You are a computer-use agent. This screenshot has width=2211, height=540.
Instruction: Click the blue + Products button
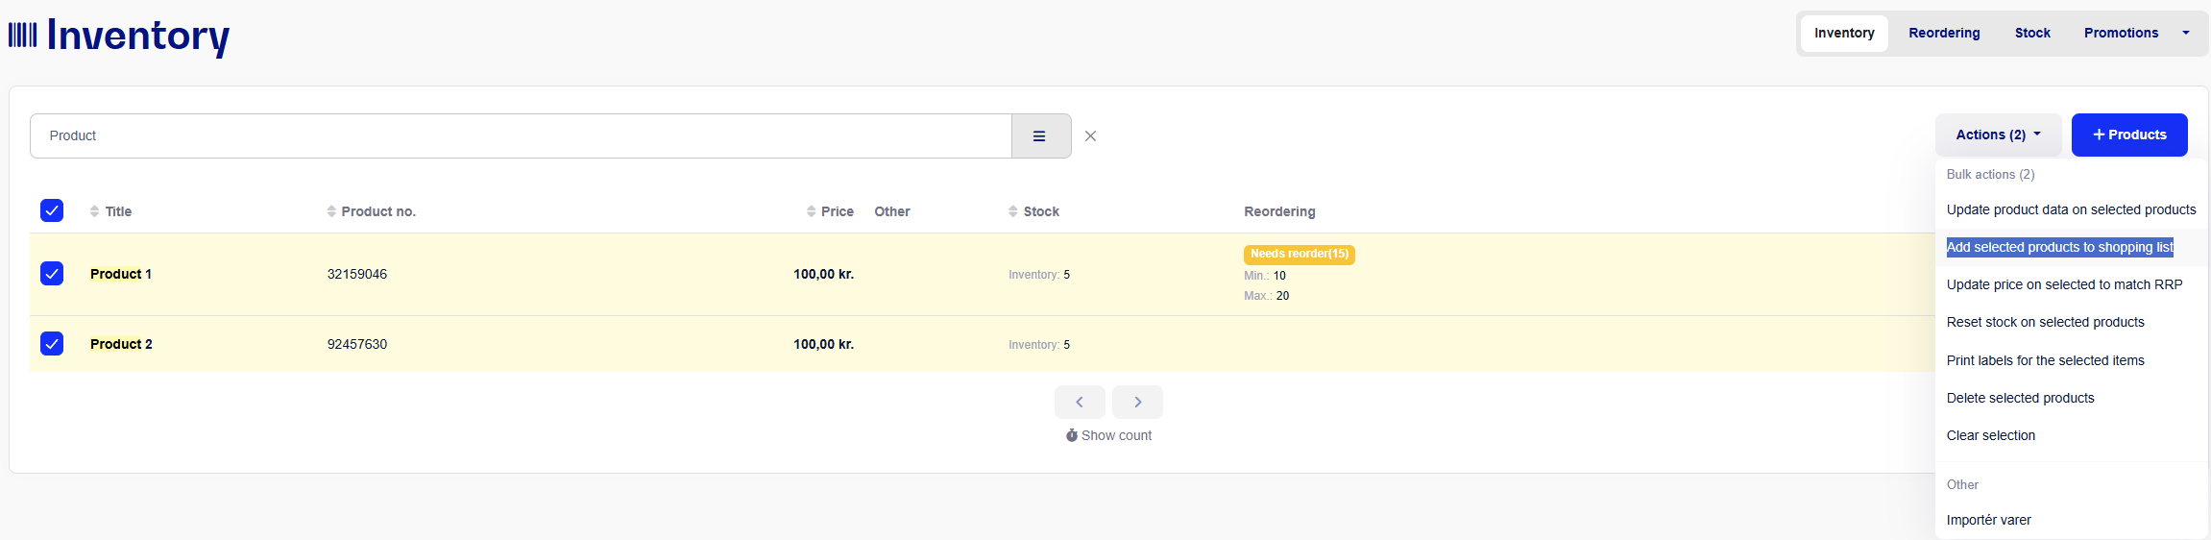(2129, 135)
